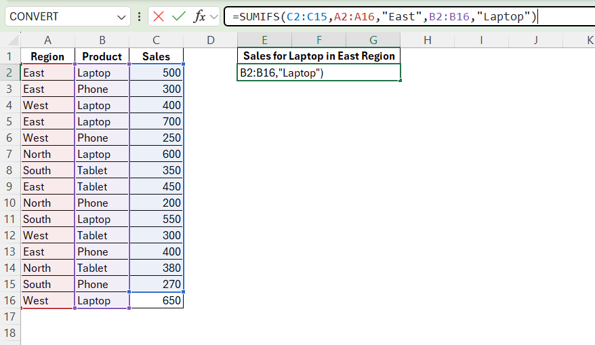Click the Cancel X icon in formula bar
The height and width of the screenshot is (345, 595).
159,16
